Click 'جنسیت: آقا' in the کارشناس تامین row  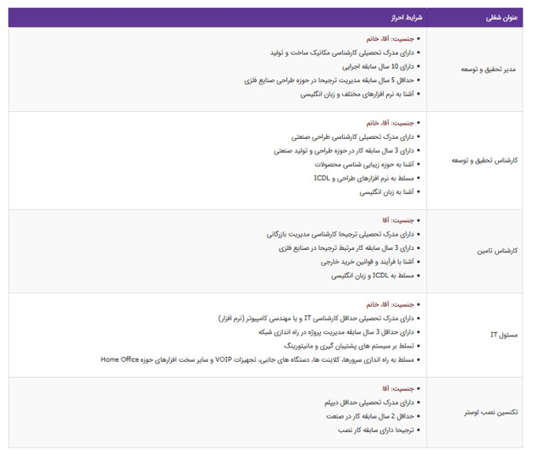[x=398, y=220]
